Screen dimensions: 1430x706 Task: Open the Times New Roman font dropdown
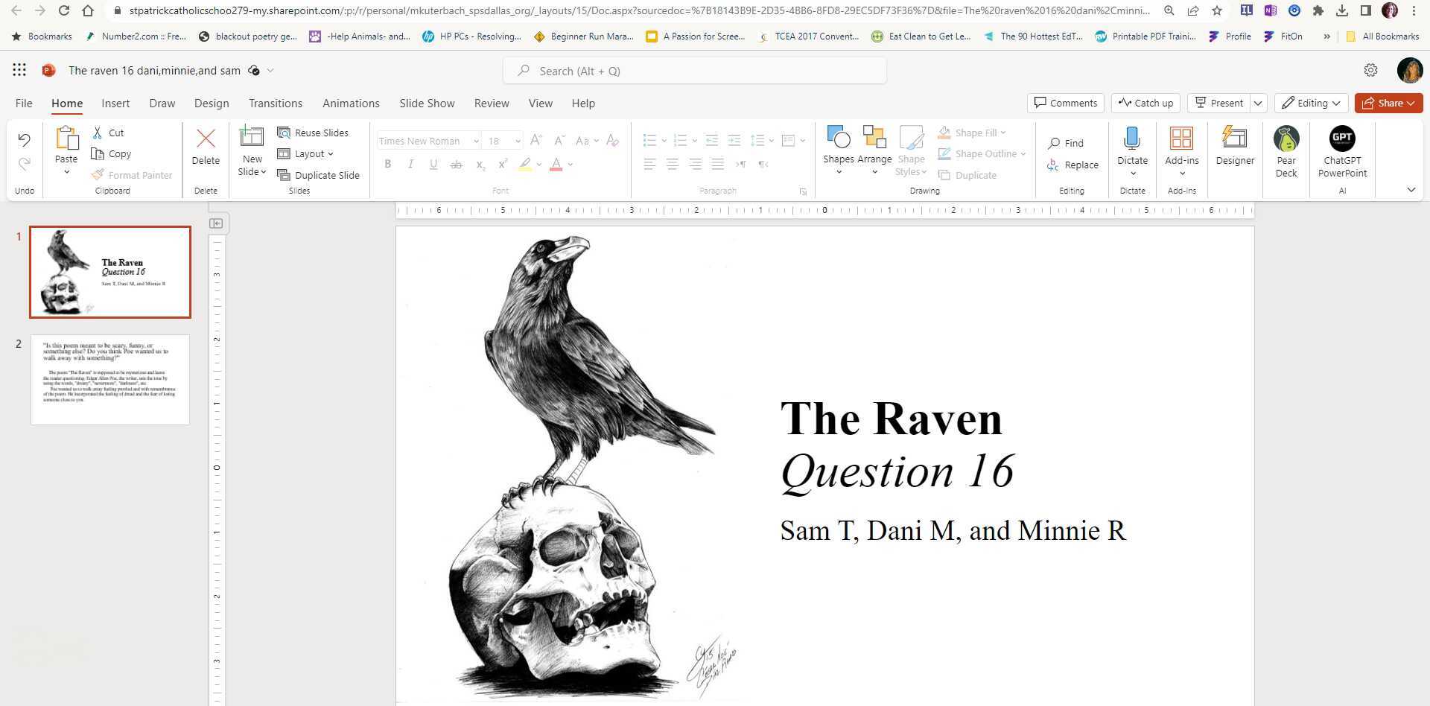coord(475,141)
